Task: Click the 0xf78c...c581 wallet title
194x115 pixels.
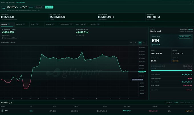Action: 17,7
